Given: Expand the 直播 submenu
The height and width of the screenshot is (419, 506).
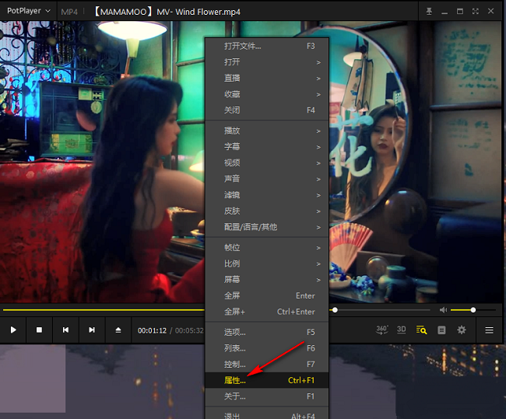Looking at the screenshot, I should coord(267,79).
